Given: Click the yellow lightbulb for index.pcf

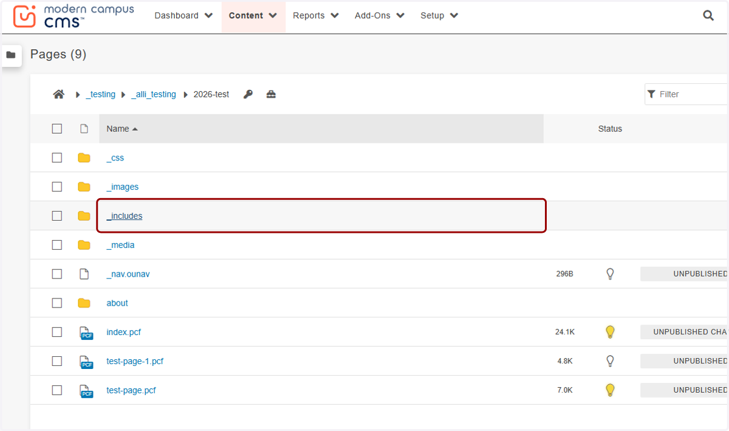Looking at the screenshot, I should 611,332.
